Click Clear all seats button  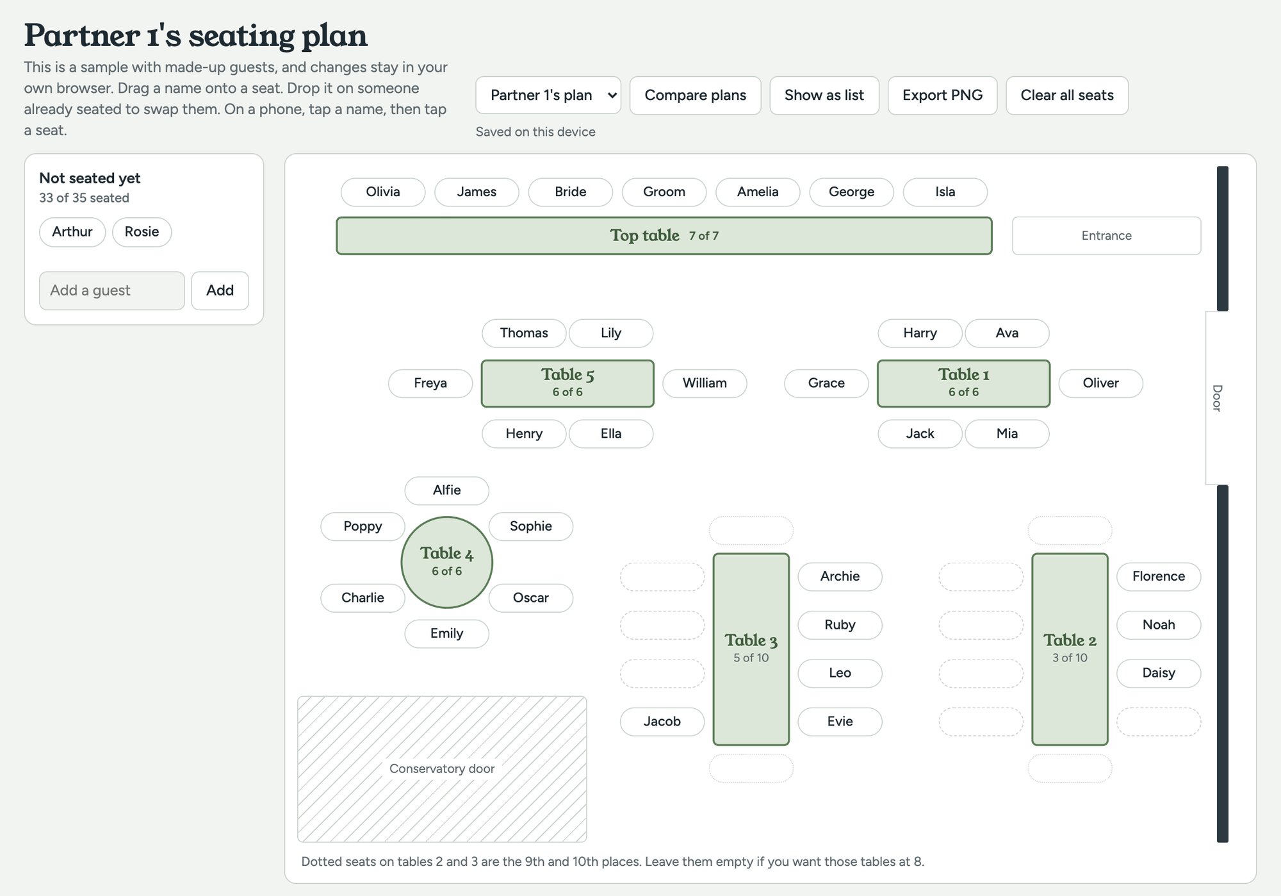pos(1067,95)
